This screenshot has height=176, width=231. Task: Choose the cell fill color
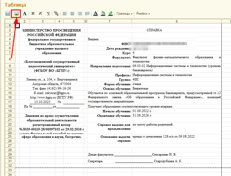coord(103,14)
